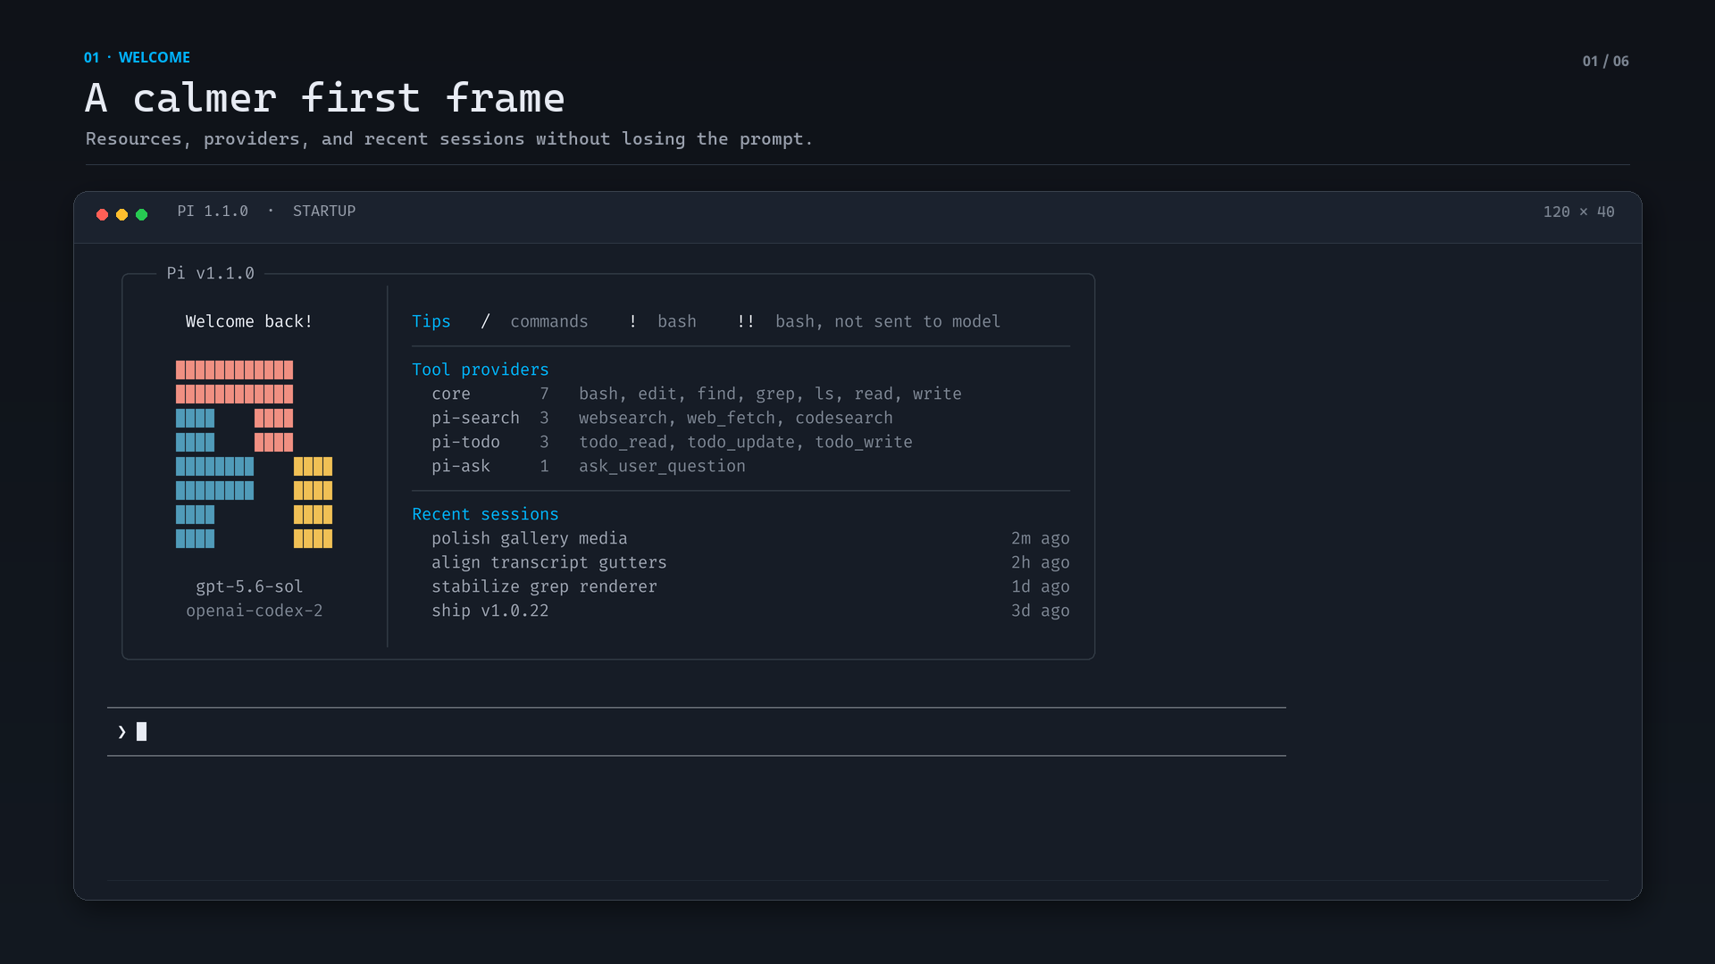Click the 'Welcome back!' greeting
Screen dimensions: 1715x964
click(x=249, y=321)
